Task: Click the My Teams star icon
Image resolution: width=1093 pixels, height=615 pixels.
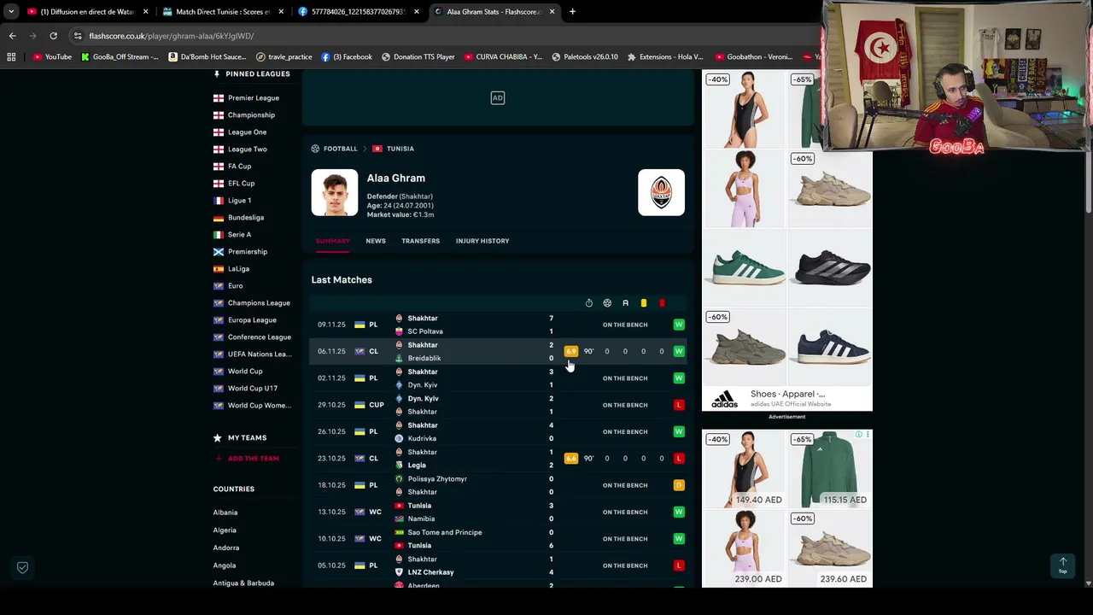Action: (218, 438)
